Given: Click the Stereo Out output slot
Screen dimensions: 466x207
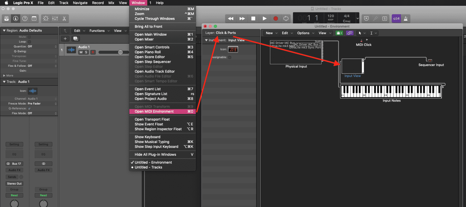Looking at the screenshot, I should click(x=14, y=184).
